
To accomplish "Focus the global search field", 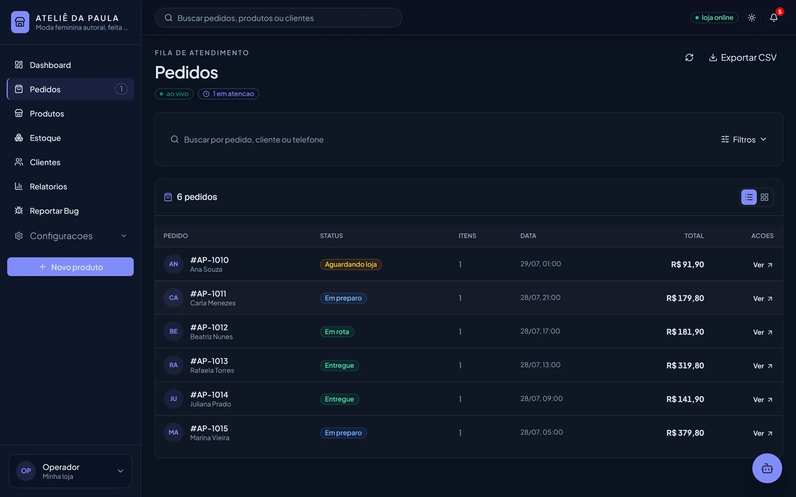I will (x=278, y=18).
